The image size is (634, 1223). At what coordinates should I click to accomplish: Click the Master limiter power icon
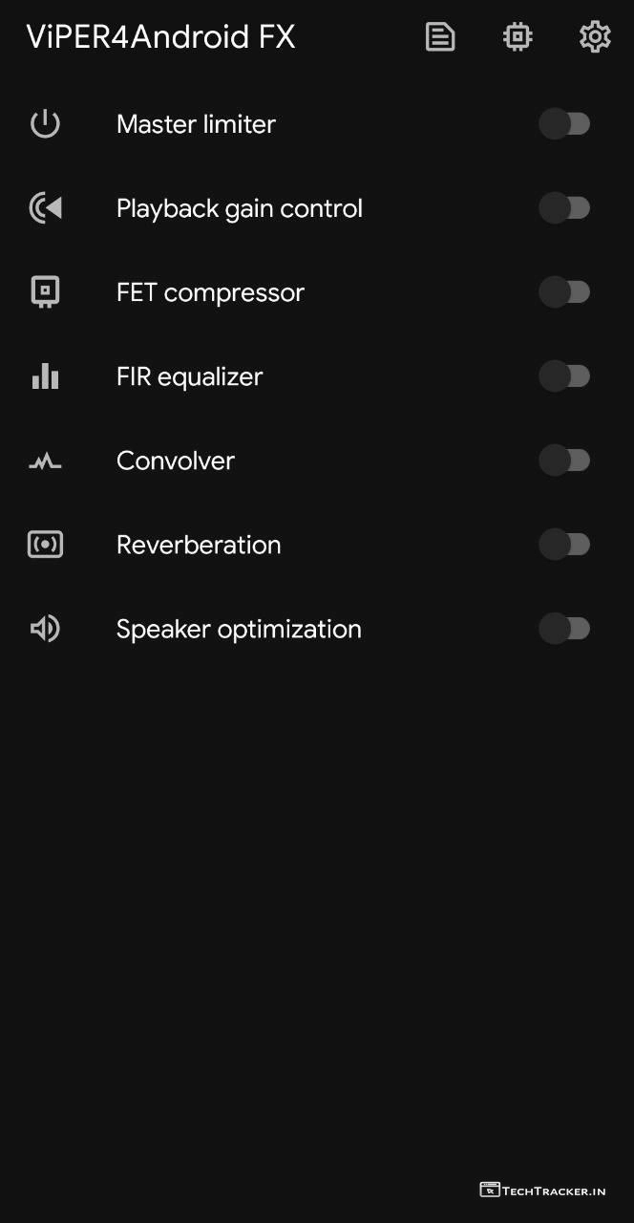point(45,124)
